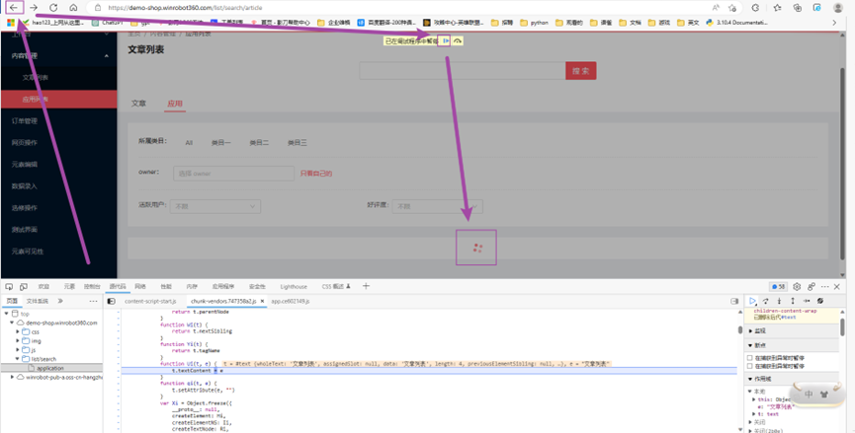
Task: Switch to the 控制台 console tab
Action: pos(92,287)
